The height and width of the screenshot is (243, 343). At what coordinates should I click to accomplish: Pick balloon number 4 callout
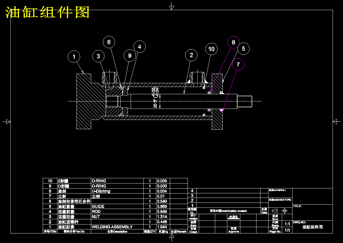click(x=139, y=47)
